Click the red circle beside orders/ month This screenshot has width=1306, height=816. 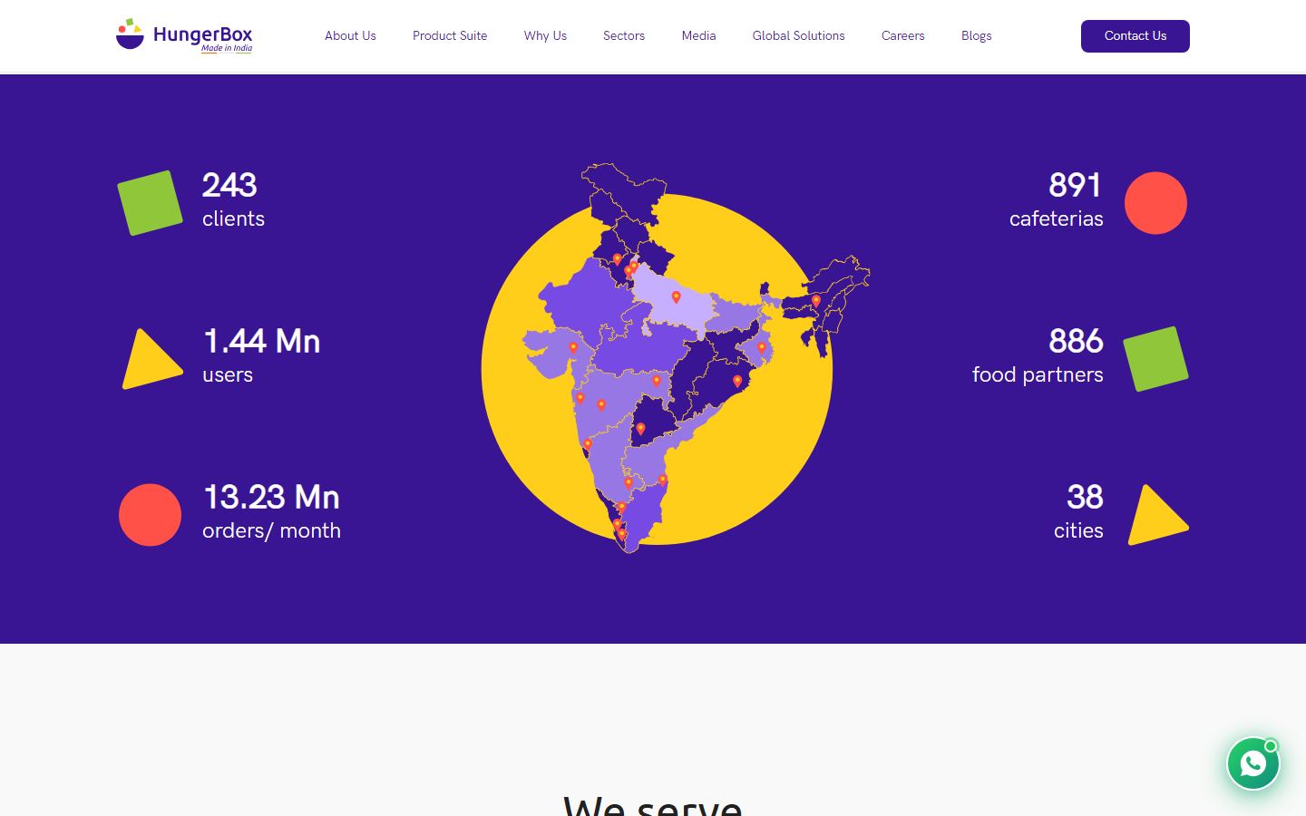151,515
